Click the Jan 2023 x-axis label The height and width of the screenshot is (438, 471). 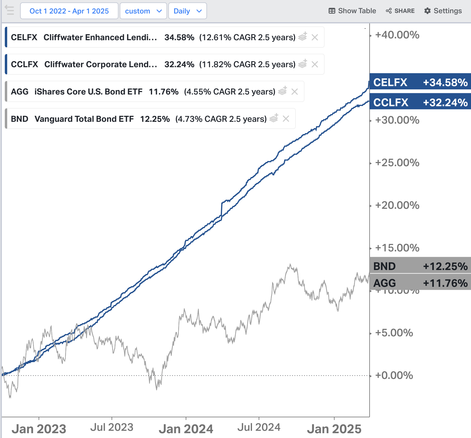click(x=39, y=429)
